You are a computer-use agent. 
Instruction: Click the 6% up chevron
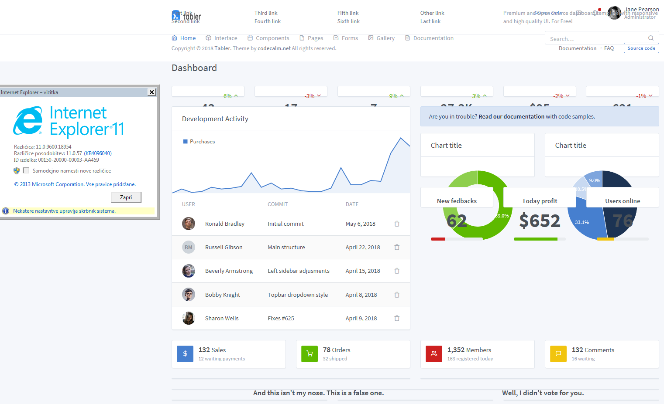click(x=236, y=95)
